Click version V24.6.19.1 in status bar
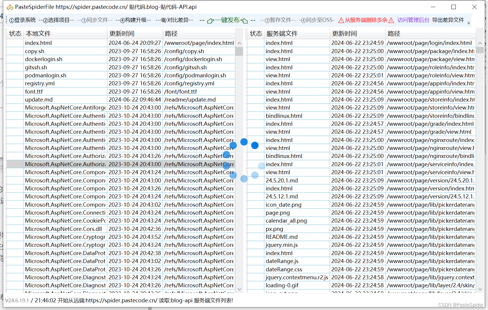Screen dimensions: 488x310 pos(17,301)
